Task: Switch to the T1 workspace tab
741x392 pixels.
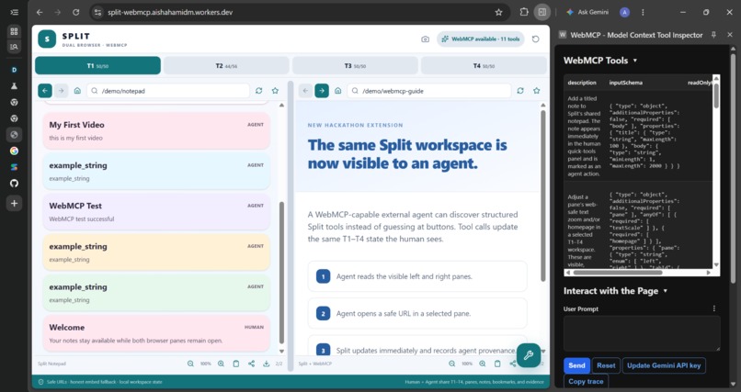Action: click(97, 65)
